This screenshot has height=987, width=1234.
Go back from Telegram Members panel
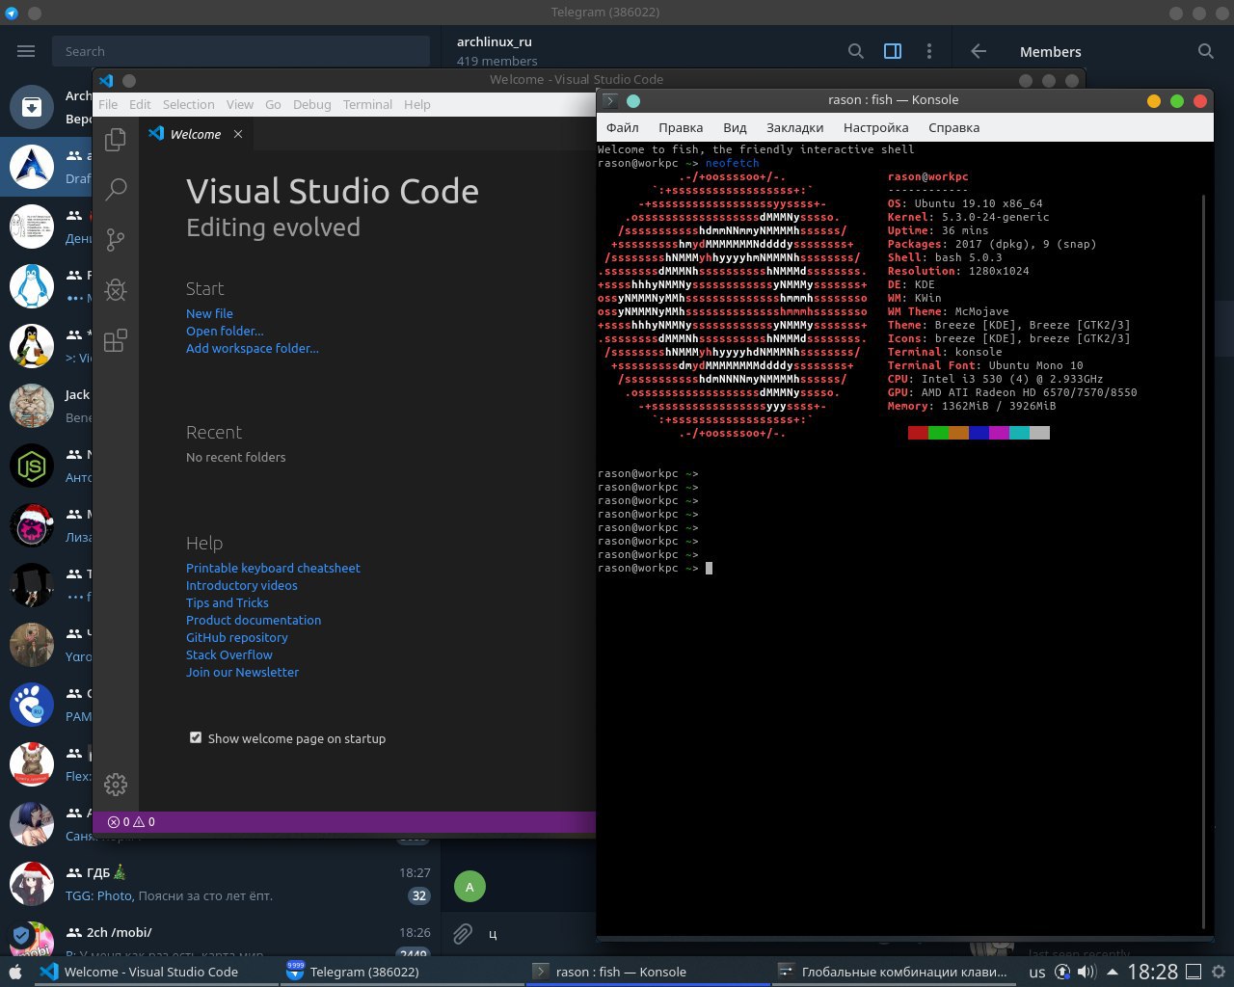[979, 51]
